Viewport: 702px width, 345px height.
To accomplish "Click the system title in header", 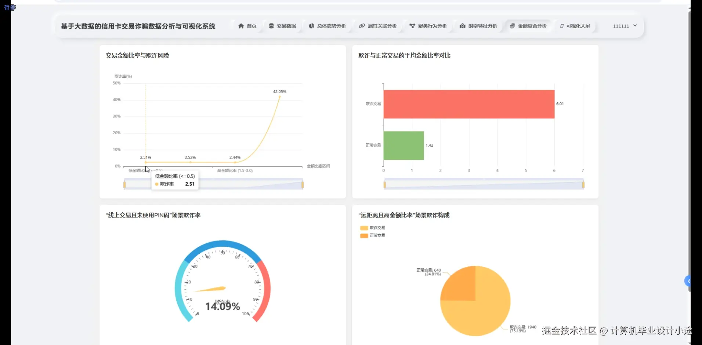I will (x=138, y=26).
